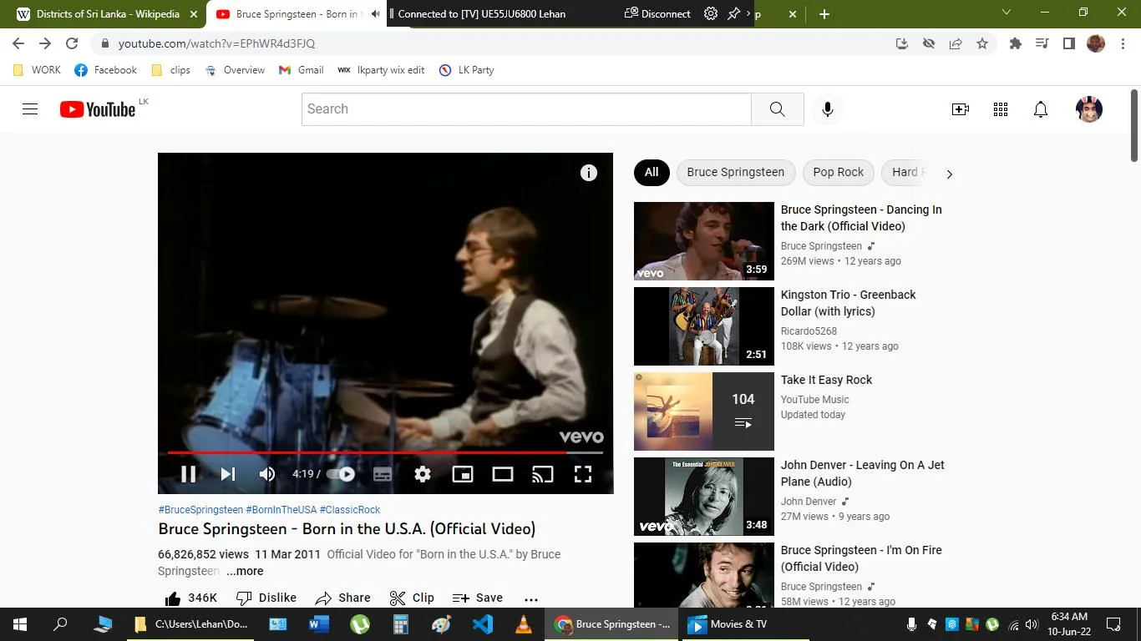Image resolution: width=1141 pixels, height=641 pixels.
Task: Click the cast to TV icon
Action: [543, 474]
